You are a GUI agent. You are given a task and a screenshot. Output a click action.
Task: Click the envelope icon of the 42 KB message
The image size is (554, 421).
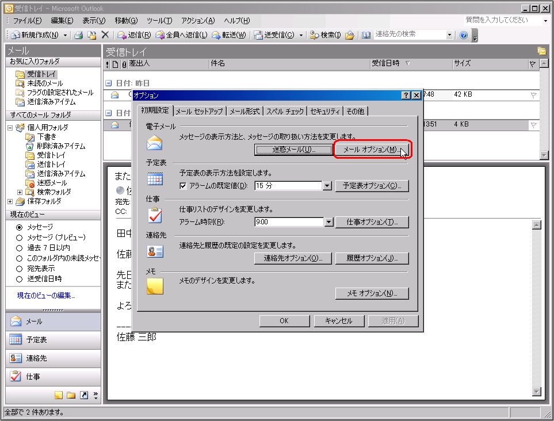[x=115, y=95]
